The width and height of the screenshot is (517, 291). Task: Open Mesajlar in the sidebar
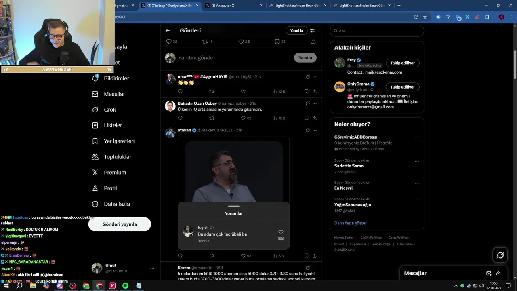tap(109, 94)
